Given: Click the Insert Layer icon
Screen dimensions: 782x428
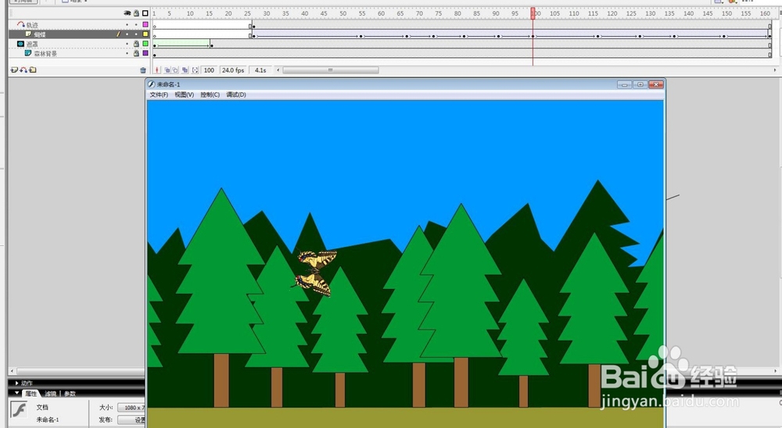Looking at the screenshot, I should 14,70.
